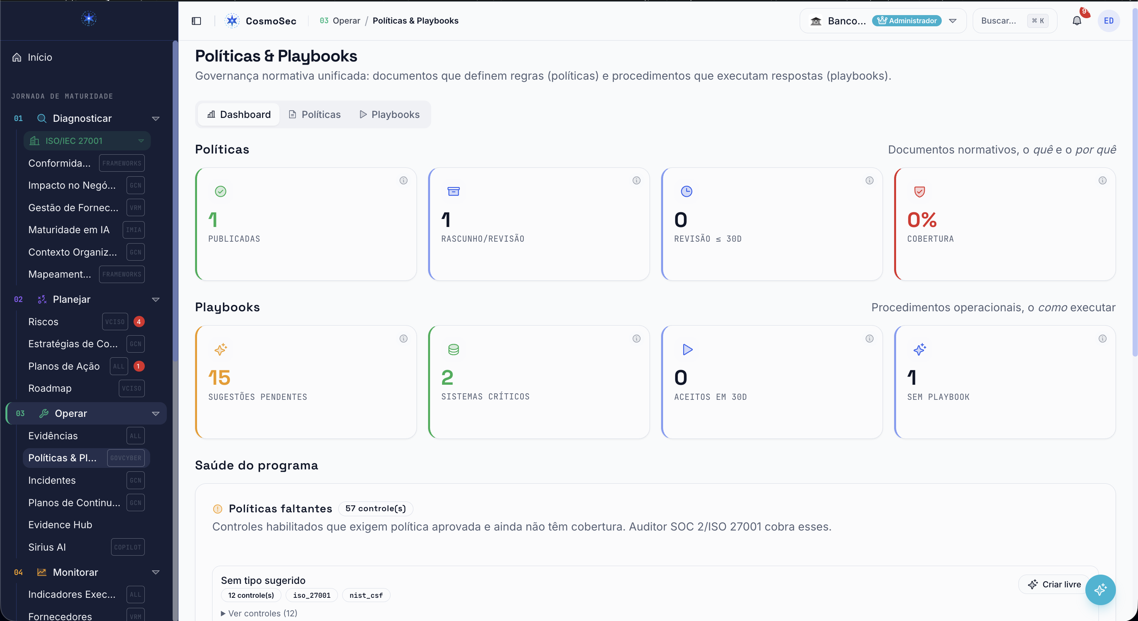Click the play icon on Aceitos card
This screenshot has width=1138, height=621.
tap(687, 349)
